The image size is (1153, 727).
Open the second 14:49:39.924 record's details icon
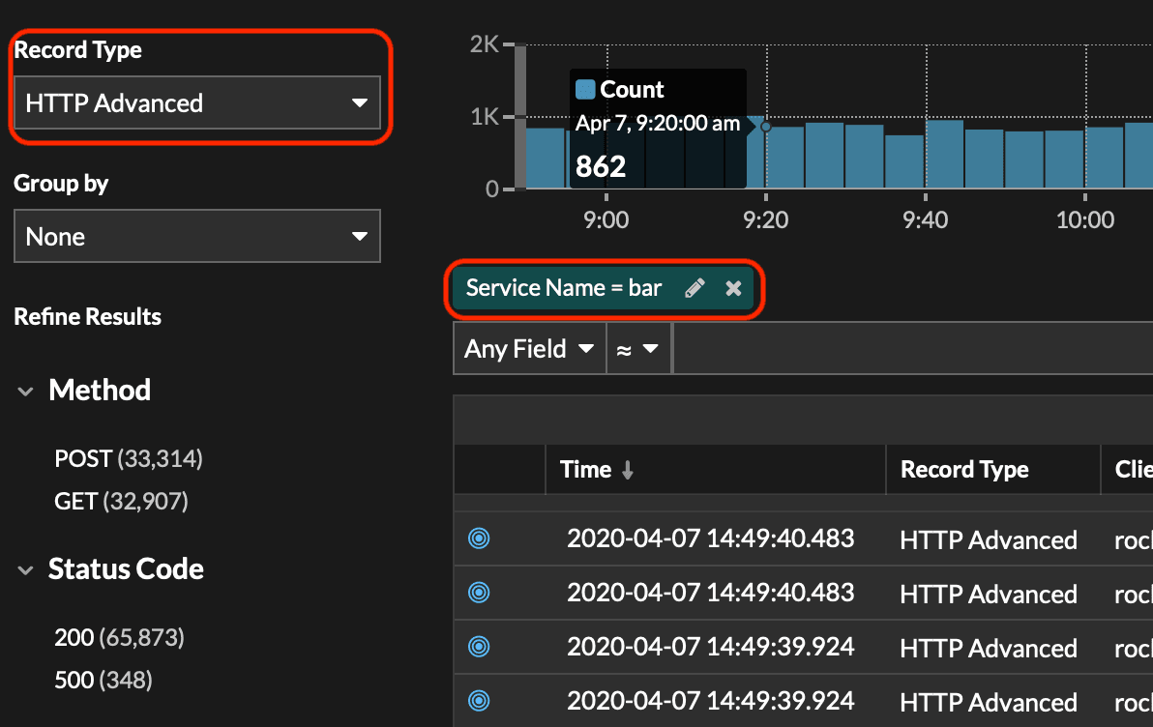(x=479, y=701)
